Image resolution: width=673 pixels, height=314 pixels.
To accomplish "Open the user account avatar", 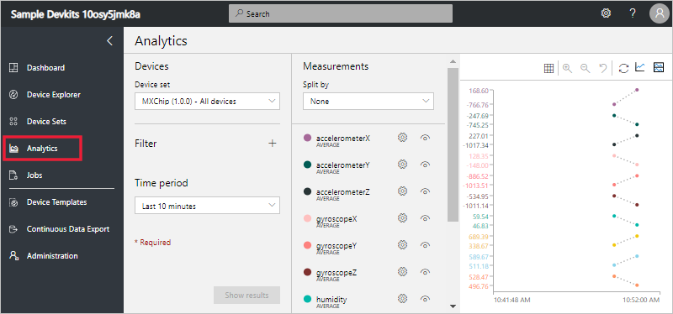I will click(660, 13).
